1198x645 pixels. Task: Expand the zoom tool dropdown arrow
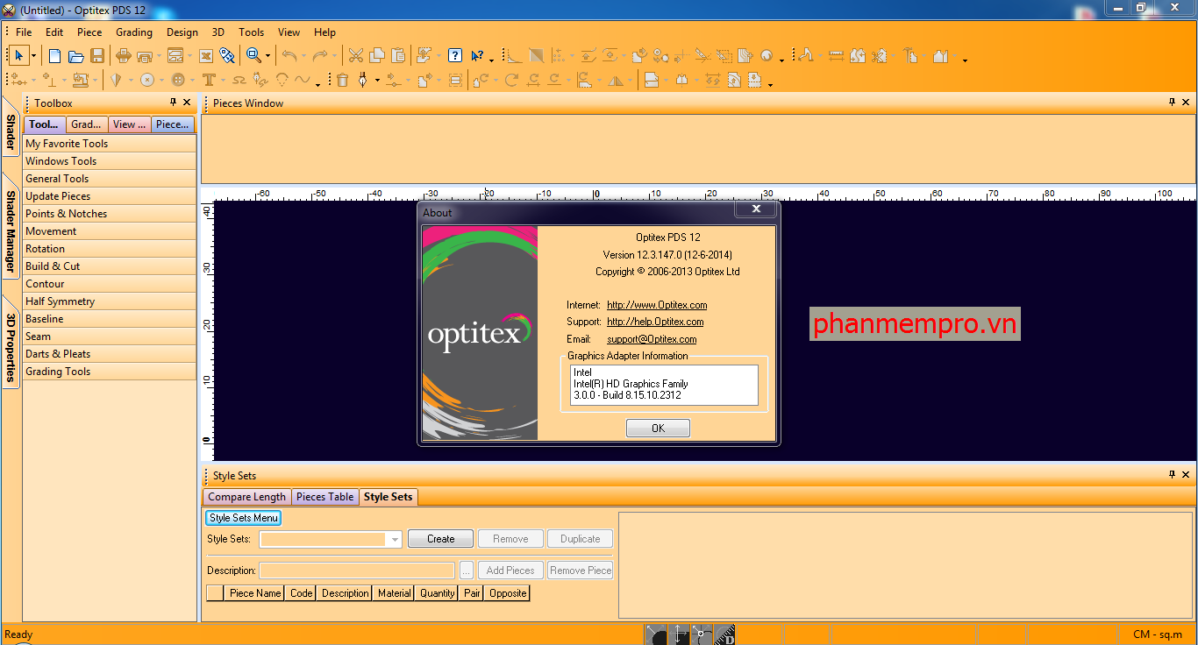267,56
